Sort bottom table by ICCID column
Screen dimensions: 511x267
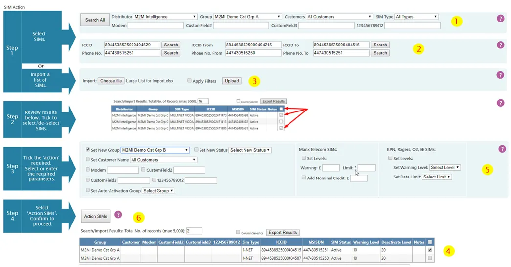[281, 242]
